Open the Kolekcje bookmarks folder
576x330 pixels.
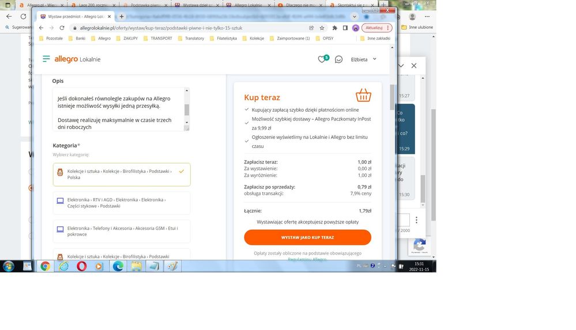click(x=253, y=38)
